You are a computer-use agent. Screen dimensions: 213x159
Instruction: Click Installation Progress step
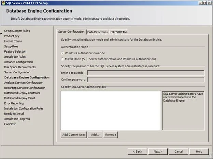(17, 119)
